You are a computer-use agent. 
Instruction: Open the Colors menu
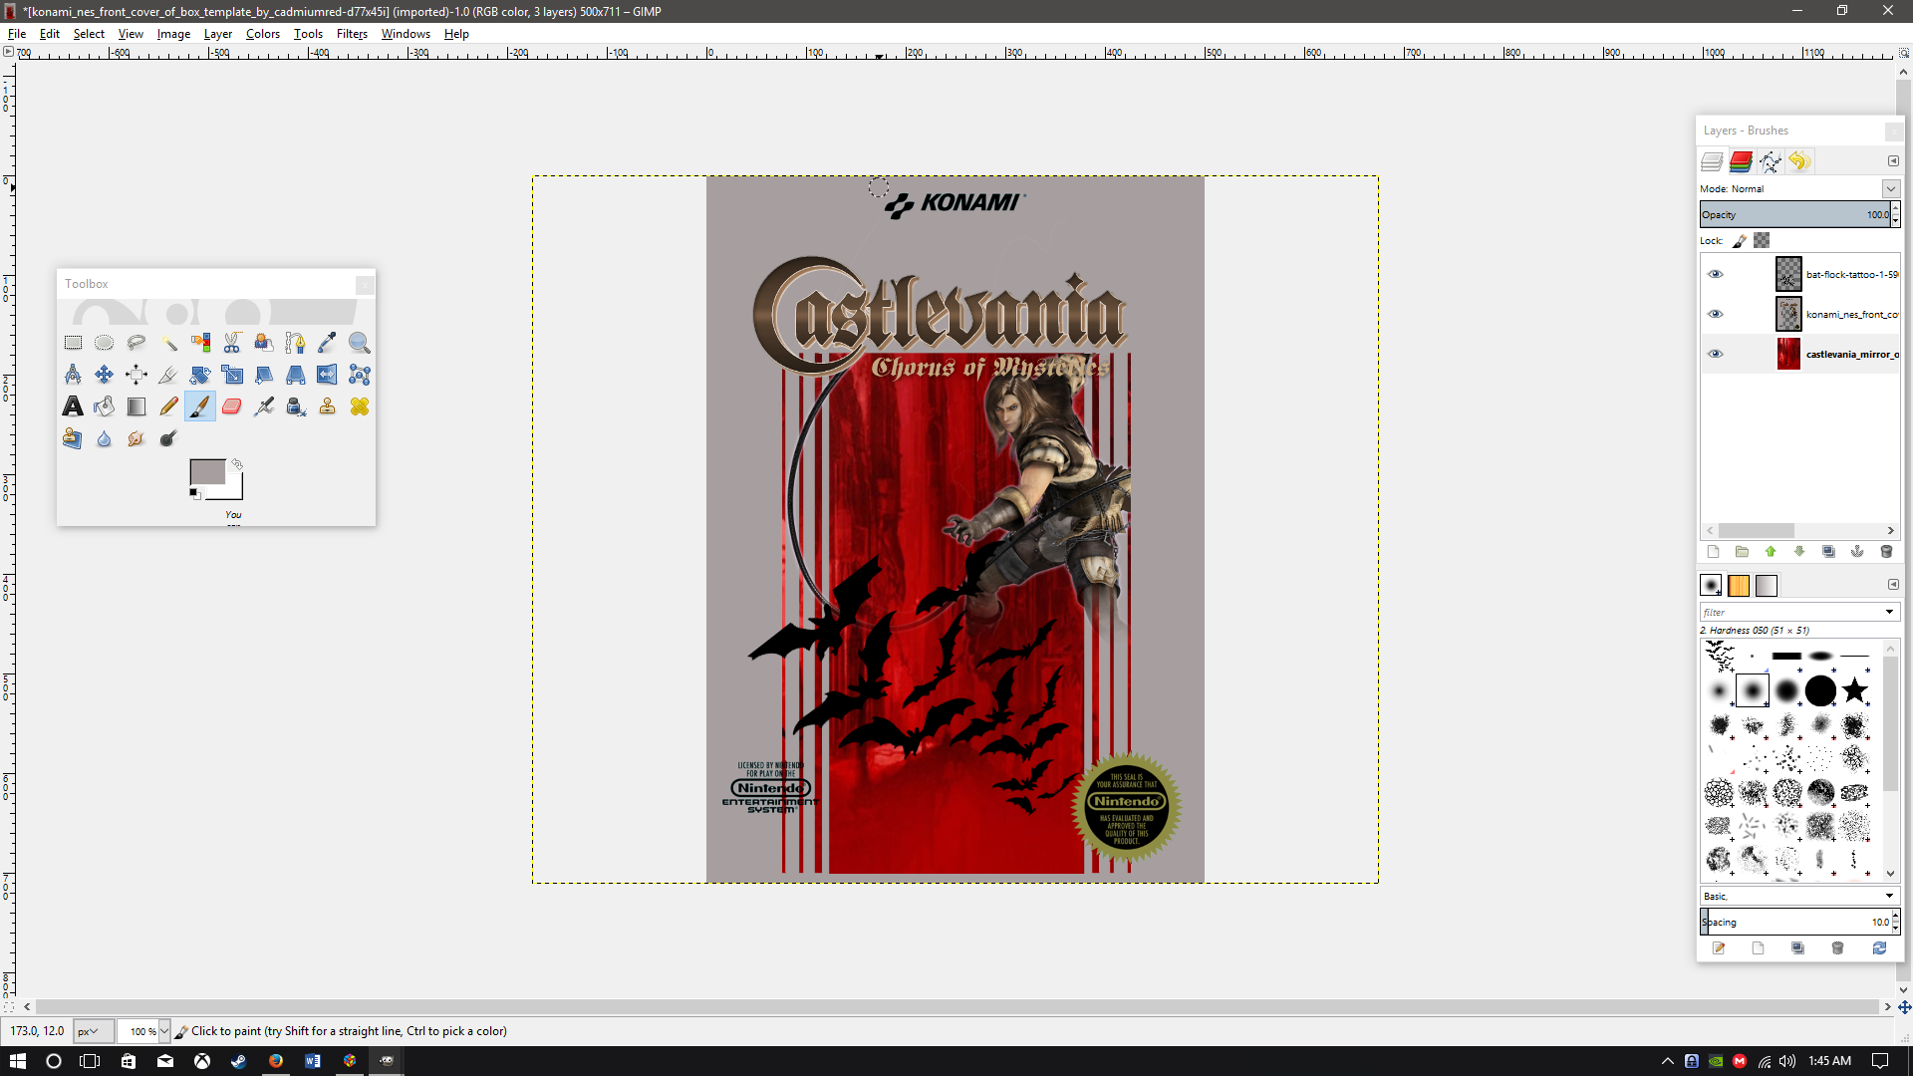263,33
